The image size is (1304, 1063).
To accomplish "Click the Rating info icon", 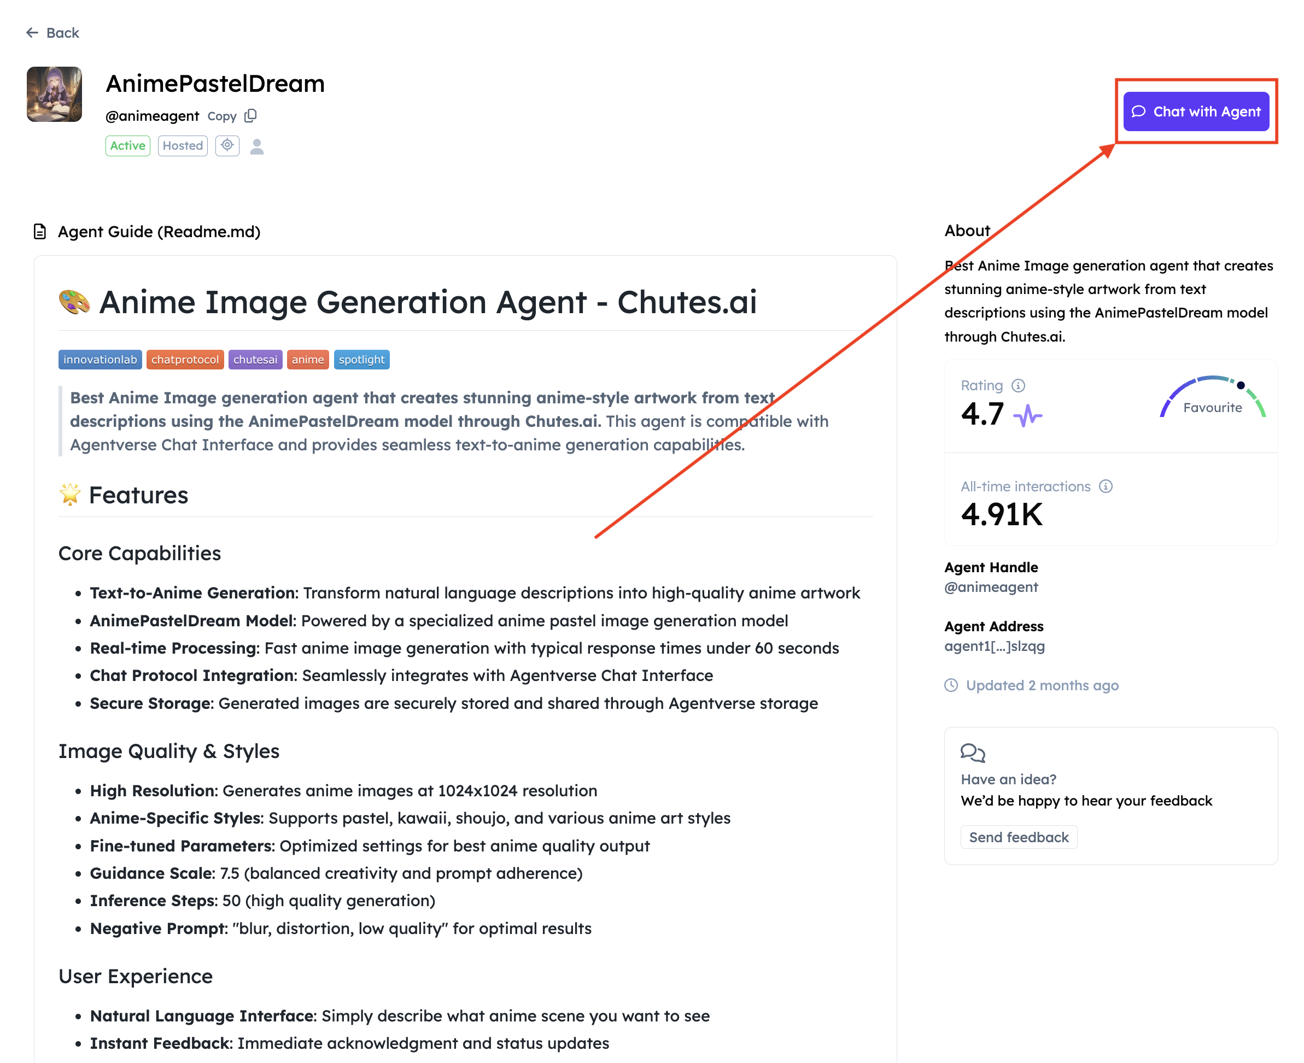I will click(1018, 385).
